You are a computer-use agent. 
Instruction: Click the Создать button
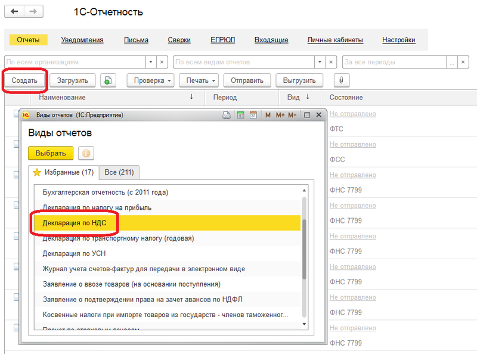point(24,80)
